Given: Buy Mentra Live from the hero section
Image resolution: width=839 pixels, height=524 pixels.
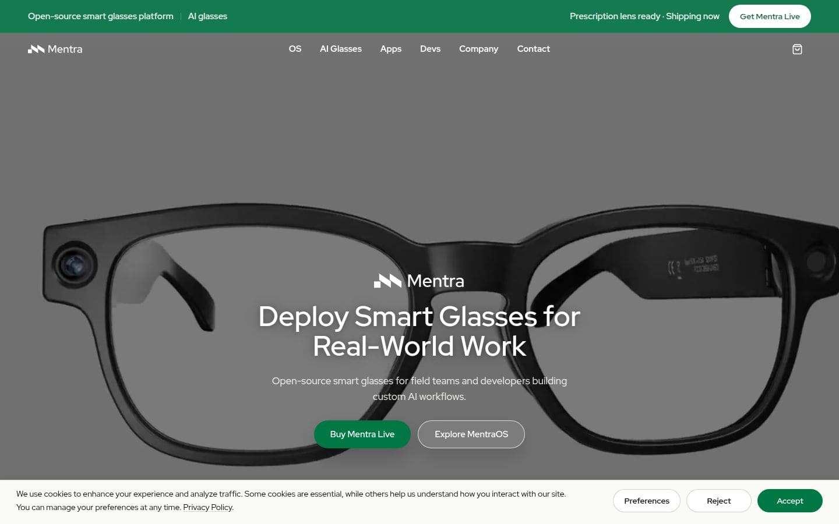Looking at the screenshot, I should (362, 434).
